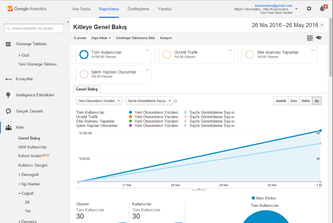
Task: Click Gösterge Tablosuna Ekle
Action: click(135, 38)
